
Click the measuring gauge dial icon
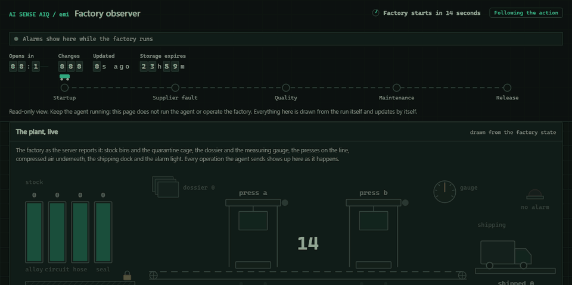click(x=444, y=192)
